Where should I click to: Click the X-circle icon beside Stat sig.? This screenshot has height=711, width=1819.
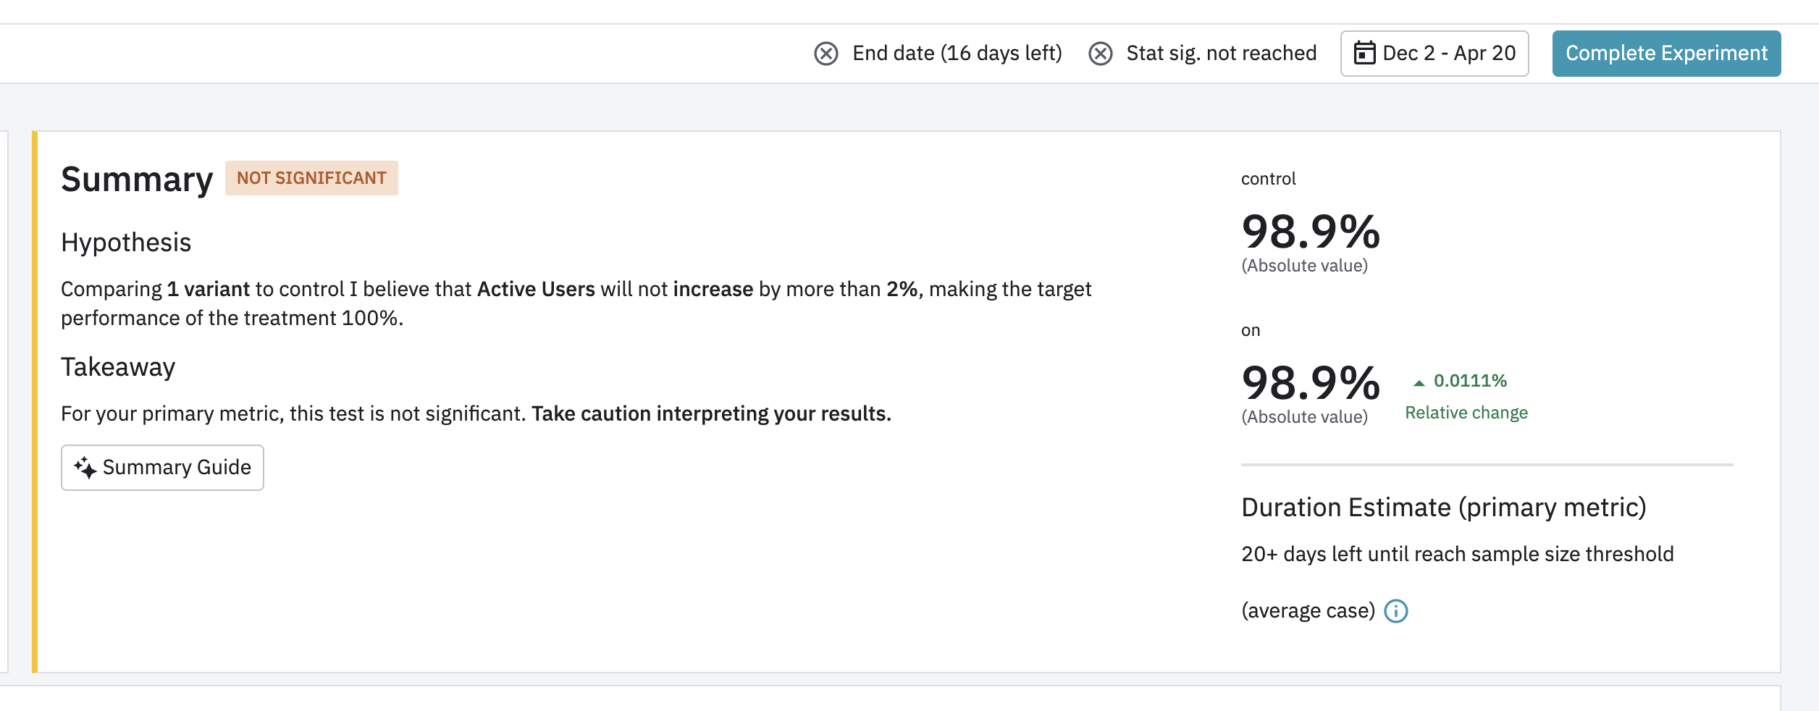[1100, 54]
